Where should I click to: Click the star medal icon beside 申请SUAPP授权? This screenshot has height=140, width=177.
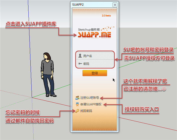(77, 104)
